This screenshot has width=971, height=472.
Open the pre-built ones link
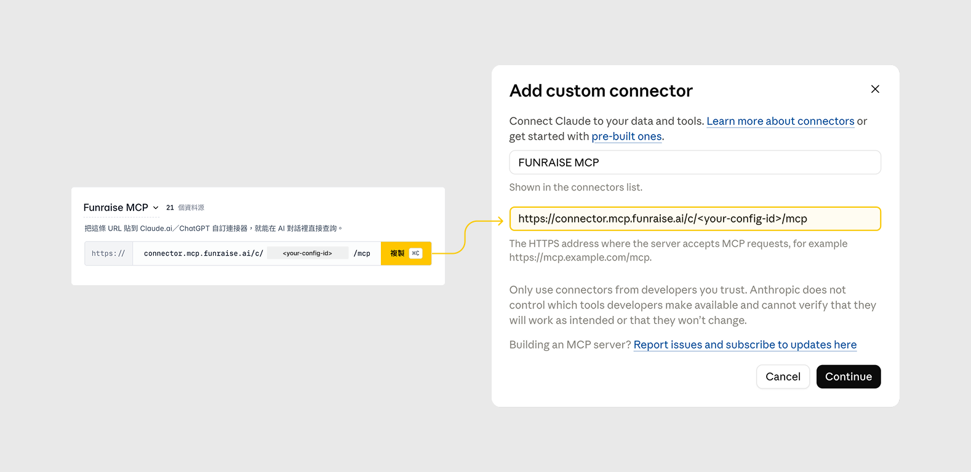tap(626, 136)
